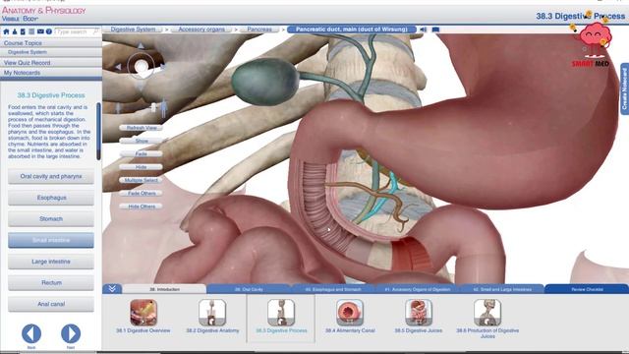Go Back with the left arrow button

[x=31, y=333]
